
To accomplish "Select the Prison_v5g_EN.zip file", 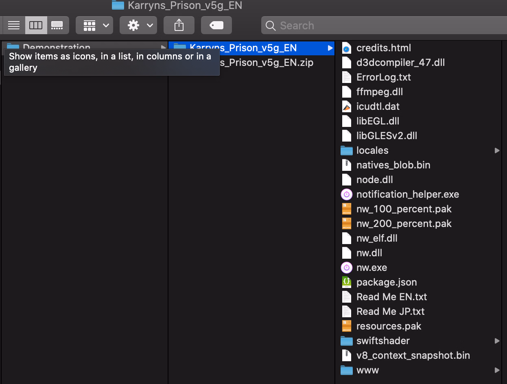I will point(267,63).
